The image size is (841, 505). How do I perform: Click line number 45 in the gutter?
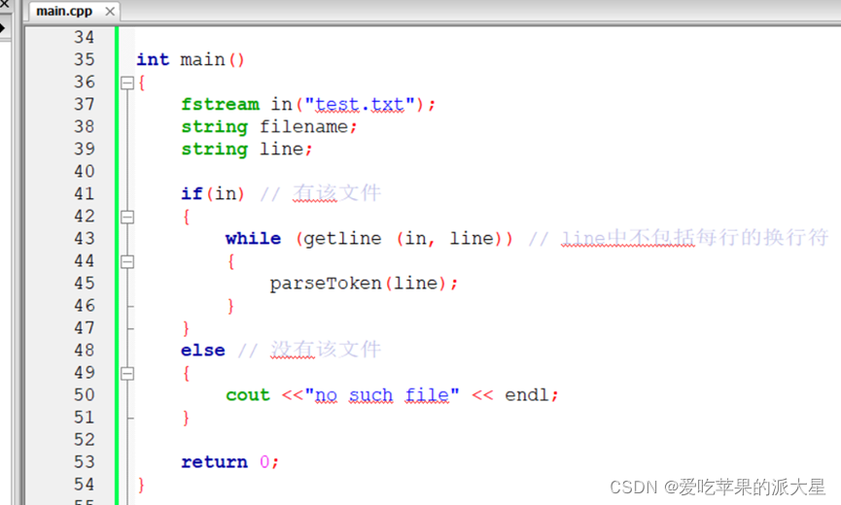coord(85,283)
